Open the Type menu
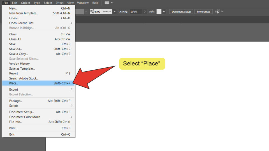269x151 pixels. tap(37, 3)
